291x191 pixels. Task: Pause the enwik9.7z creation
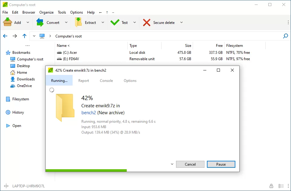coord(221,164)
